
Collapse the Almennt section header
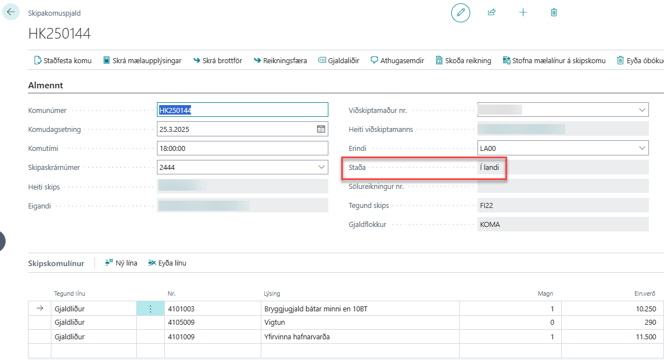tap(45, 86)
